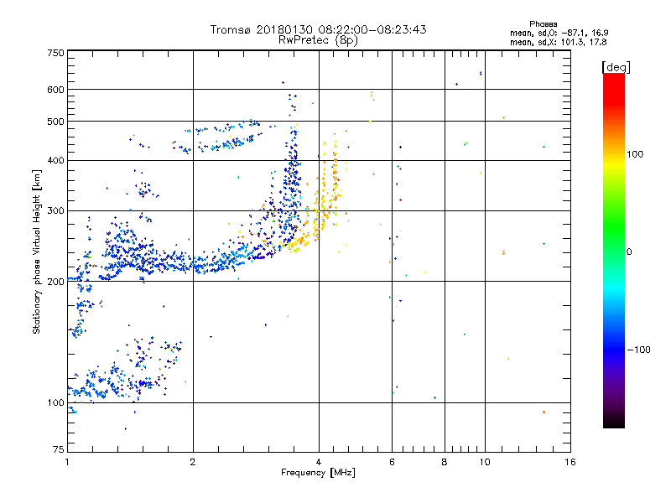Image resolution: width=671 pixels, height=503 pixels.
Task: Click the colorbar tick label '-100'
Action: coord(638,350)
